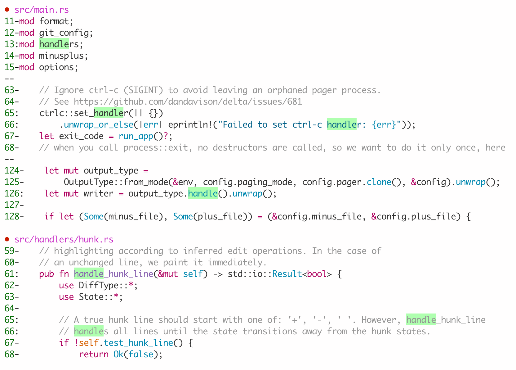
Task: Select the highlighted handle call on line 126
Action: pyautogui.click(x=203, y=193)
